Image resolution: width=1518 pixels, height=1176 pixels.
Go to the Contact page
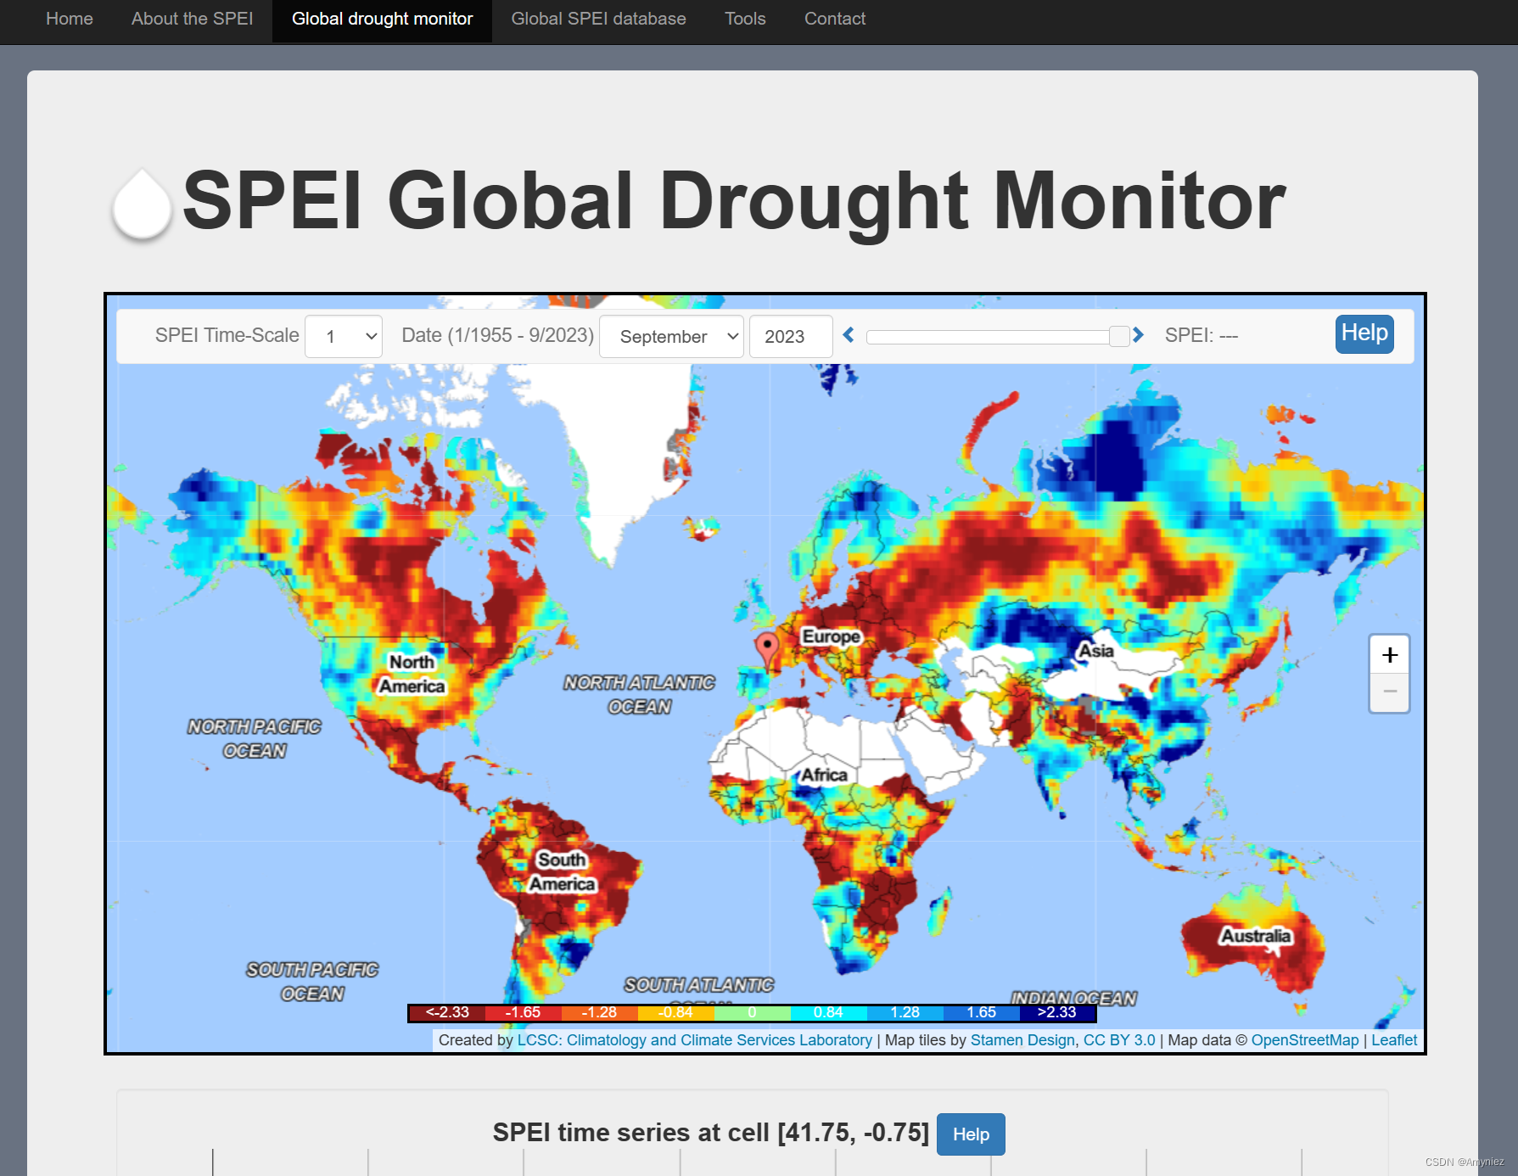(834, 18)
